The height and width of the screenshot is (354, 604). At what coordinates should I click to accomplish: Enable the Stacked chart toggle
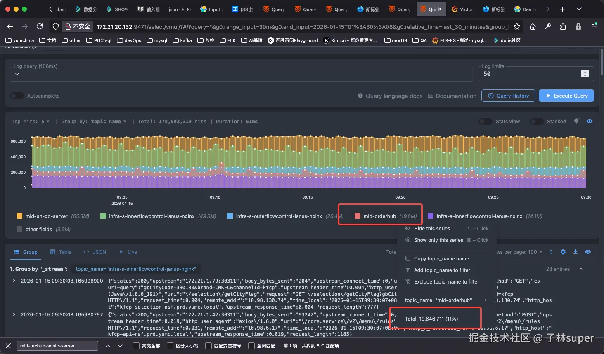[536, 122]
